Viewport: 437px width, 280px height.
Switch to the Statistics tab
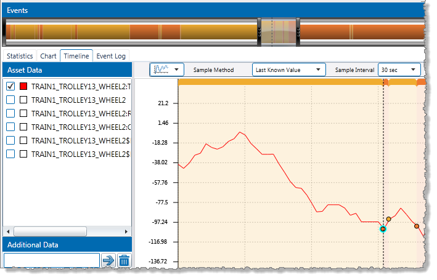click(20, 56)
